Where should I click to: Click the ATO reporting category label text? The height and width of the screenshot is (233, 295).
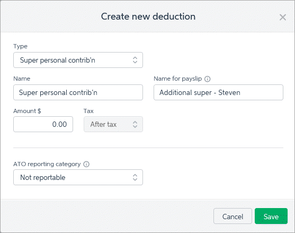(x=47, y=164)
